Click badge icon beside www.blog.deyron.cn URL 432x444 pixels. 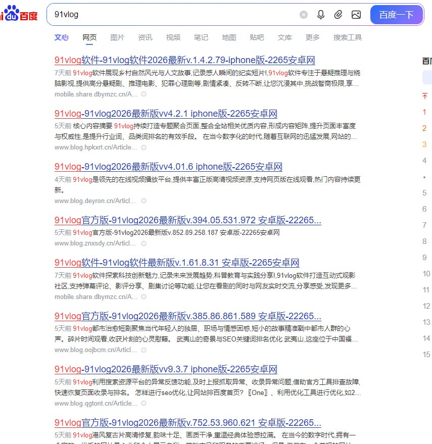143,201
